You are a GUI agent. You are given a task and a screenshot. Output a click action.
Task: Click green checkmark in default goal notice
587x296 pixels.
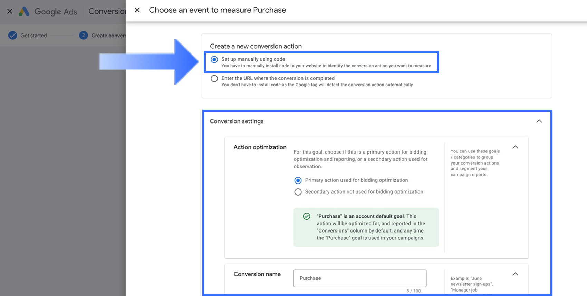click(306, 216)
